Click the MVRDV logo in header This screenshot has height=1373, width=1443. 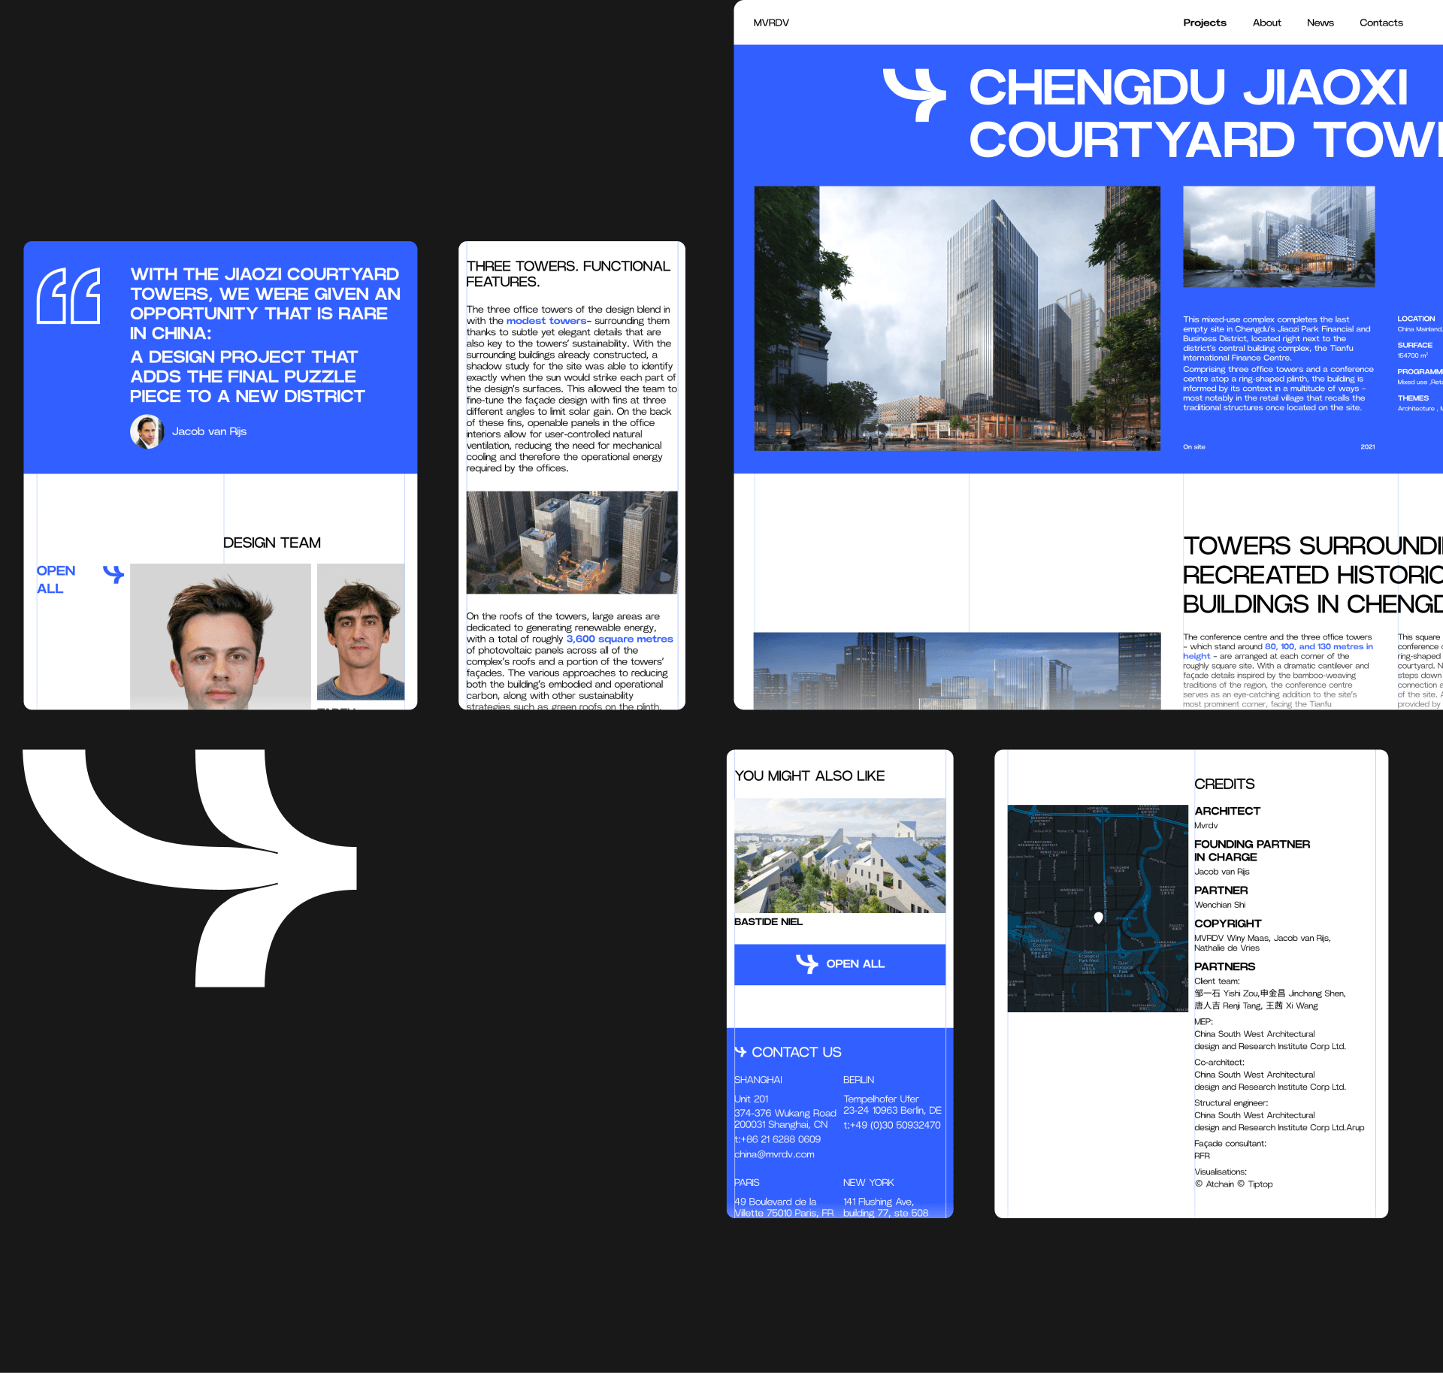point(771,23)
